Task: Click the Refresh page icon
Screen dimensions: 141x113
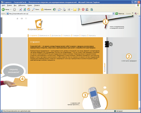Action: [x=25, y=9]
